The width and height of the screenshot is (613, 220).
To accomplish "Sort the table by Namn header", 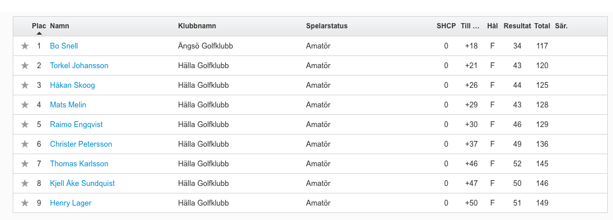I will pos(60,26).
